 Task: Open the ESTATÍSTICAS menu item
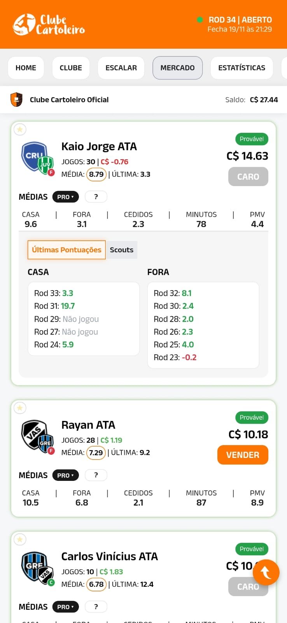[x=241, y=68]
